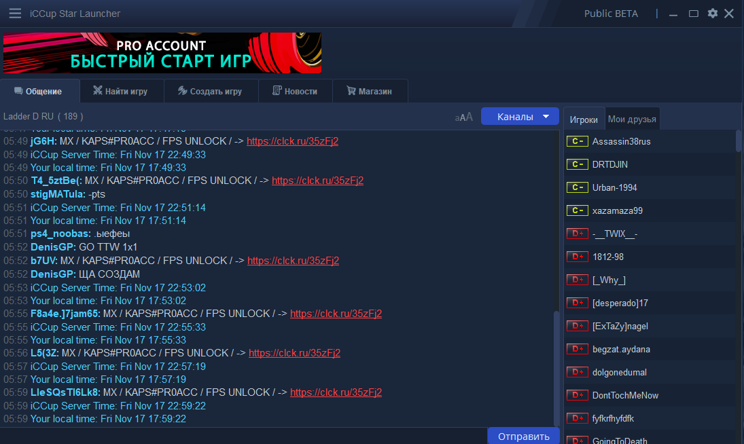The height and width of the screenshot is (444, 744).
Task: Click C- rank badge beside DRTDJIN
Action: pyautogui.click(x=577, y=164)
